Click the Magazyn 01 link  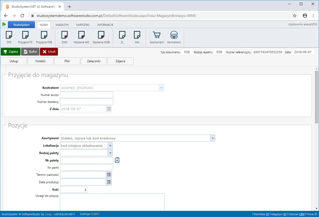pos(285,214)
